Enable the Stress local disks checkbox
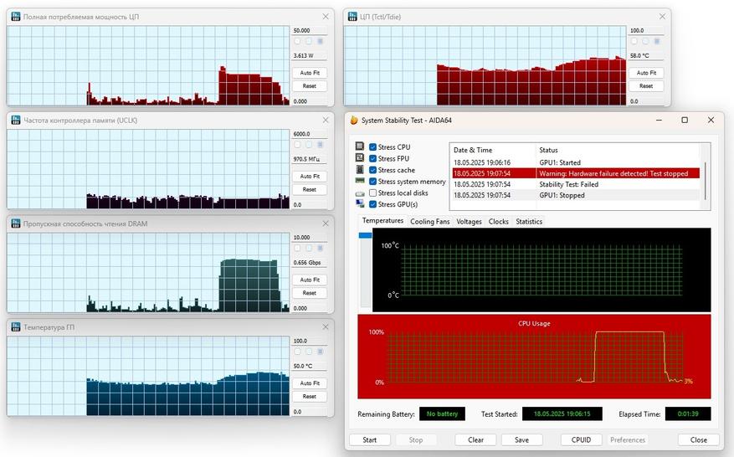734x457 pixels. pos(373,193)
